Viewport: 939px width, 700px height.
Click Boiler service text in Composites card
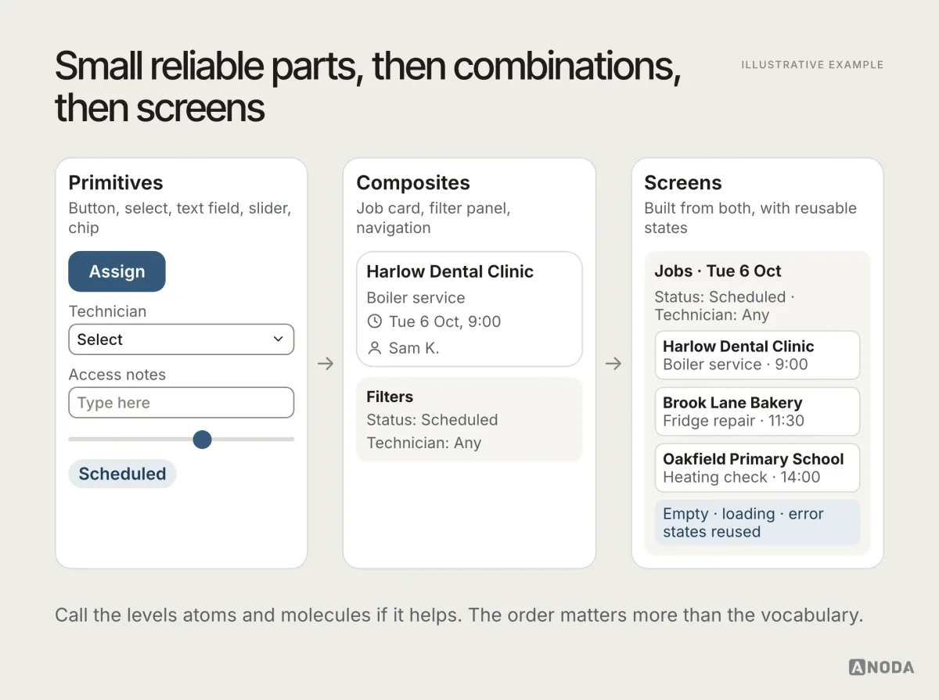point(416,298)
